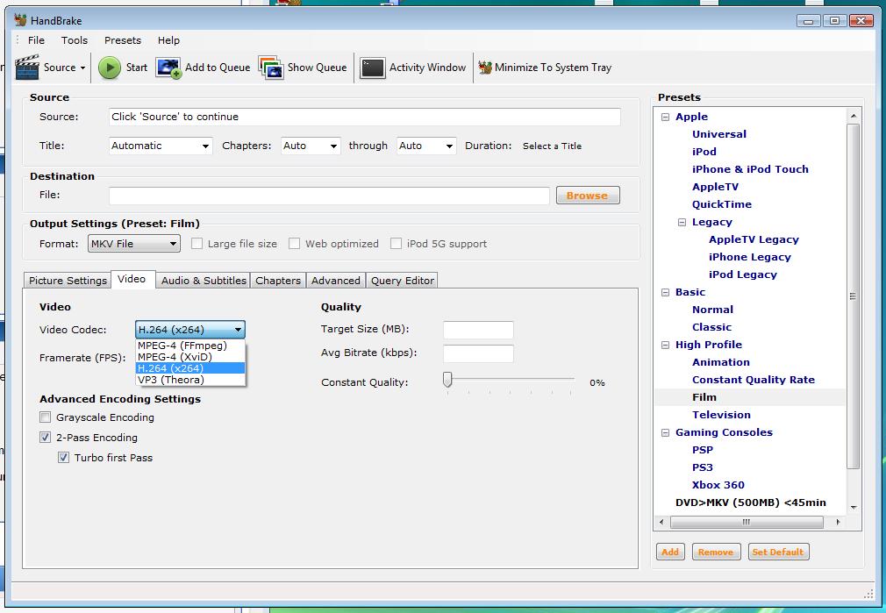Select the Xbox 360 preset
886x613 pixels.
[718, 485]
